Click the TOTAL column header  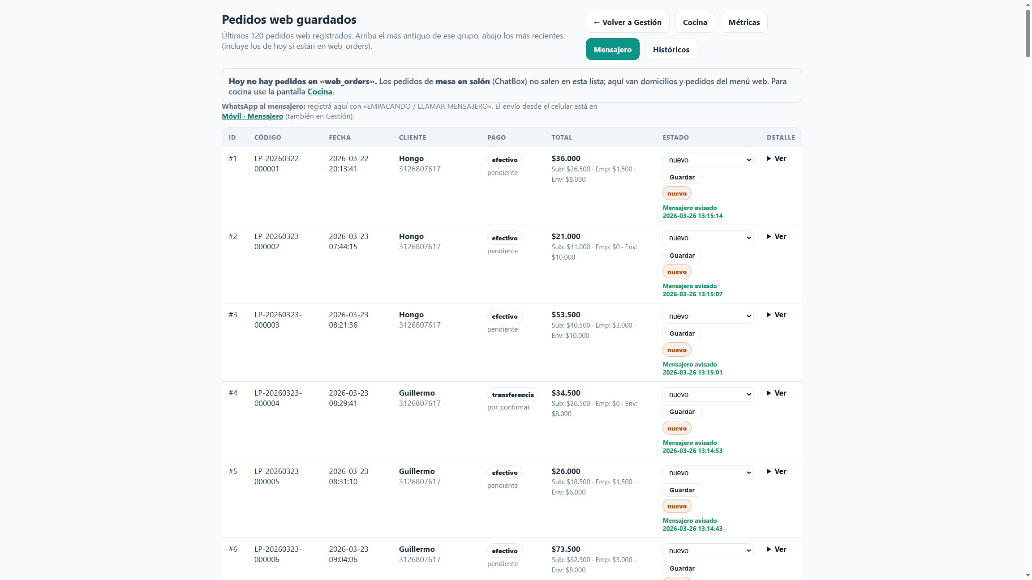(562, 137)
